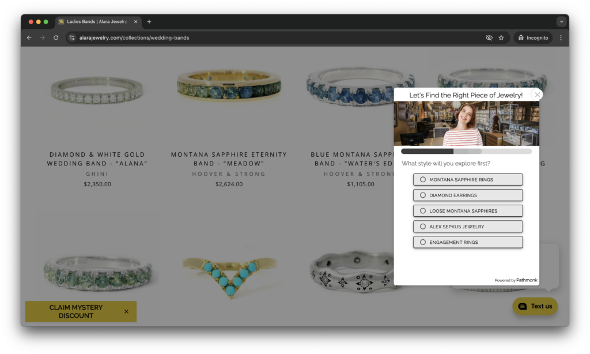Navigate back using the browser back arrow
The height and width of the screenshot is (354, 590).
click(x=29, y=37)
